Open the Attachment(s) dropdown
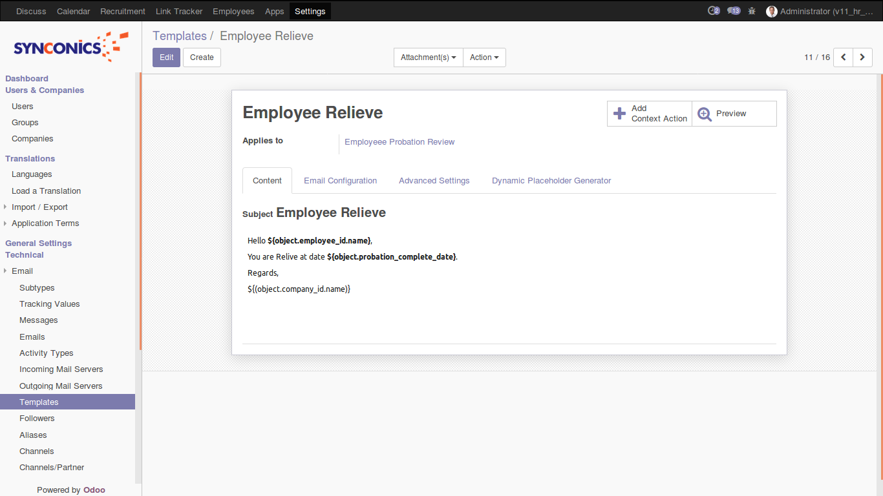The width and height of the screenshot is (883, 496). coord(428,57)
